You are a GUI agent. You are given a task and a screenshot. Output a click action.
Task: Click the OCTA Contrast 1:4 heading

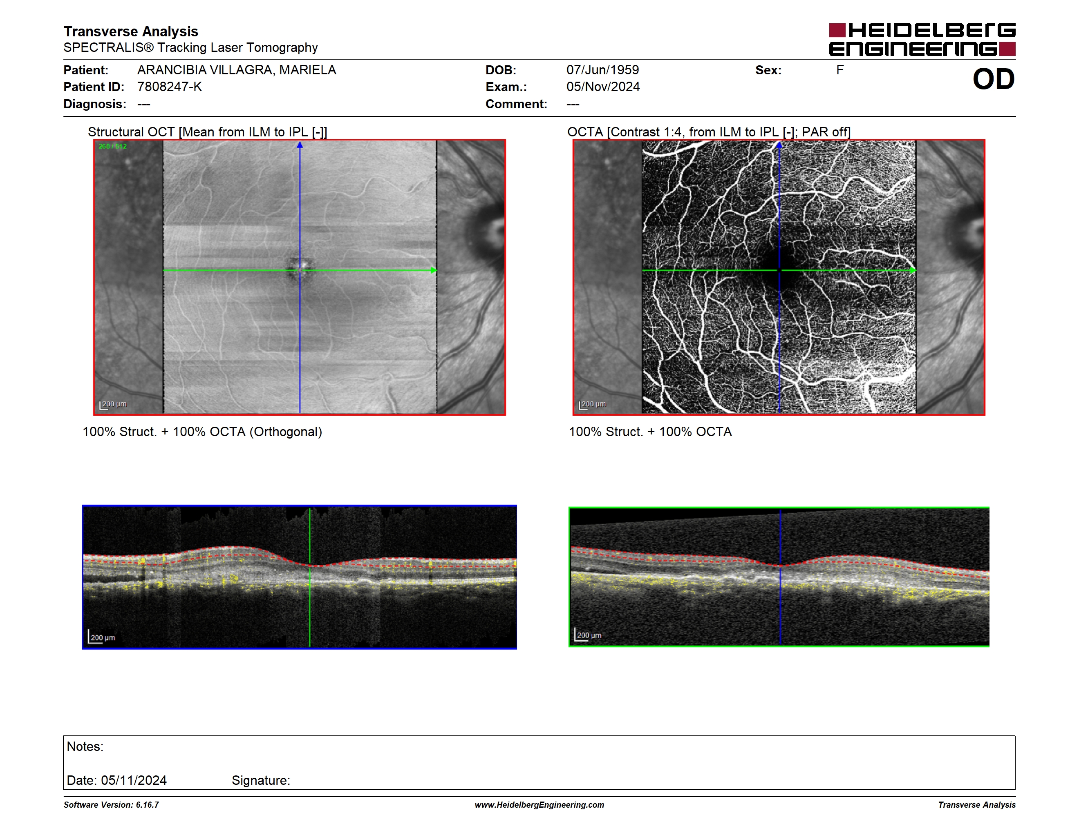pyautogui.click(x=709, y=132)
